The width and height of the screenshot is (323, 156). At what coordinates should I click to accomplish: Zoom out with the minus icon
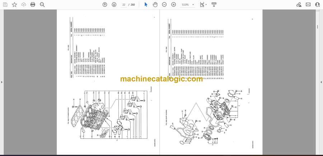click(x=164, y=5)
